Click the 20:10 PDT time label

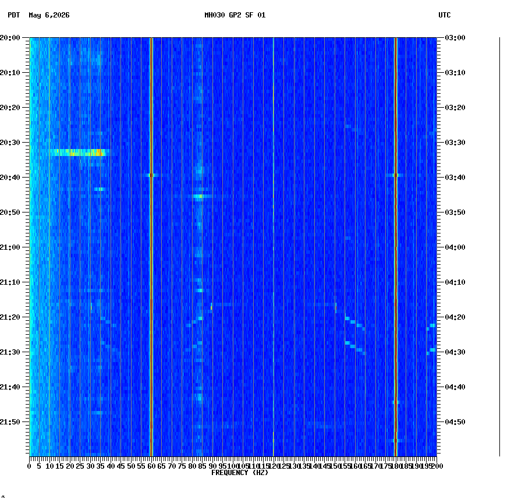pos(10,73)
